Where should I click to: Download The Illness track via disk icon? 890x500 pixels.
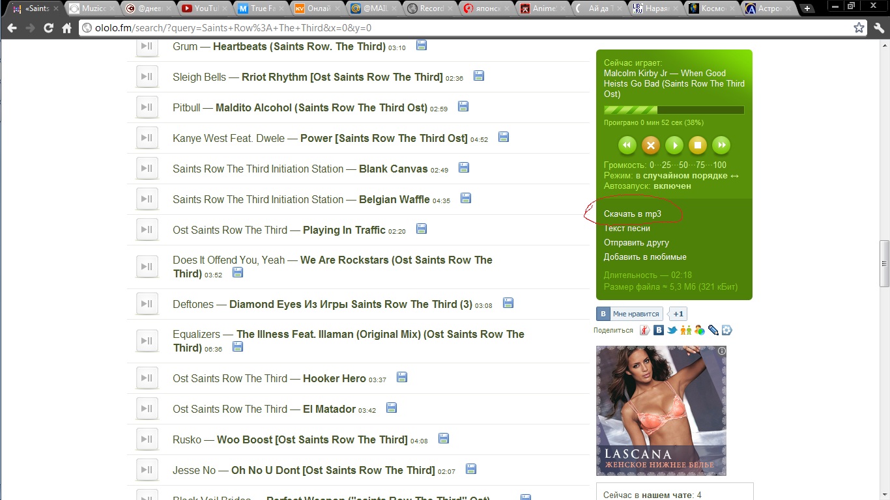click(238, 346)
